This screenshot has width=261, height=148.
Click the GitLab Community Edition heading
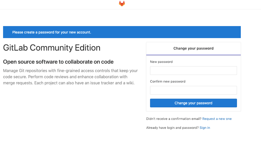pos(52,48)
